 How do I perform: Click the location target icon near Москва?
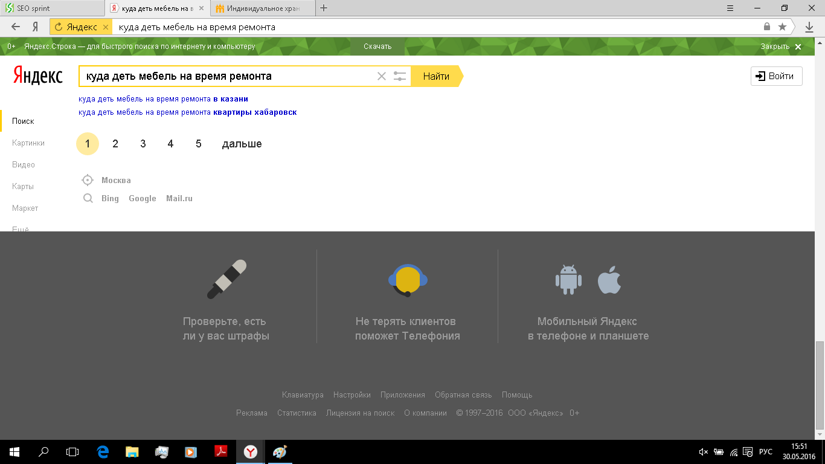[x=88, y=180]
